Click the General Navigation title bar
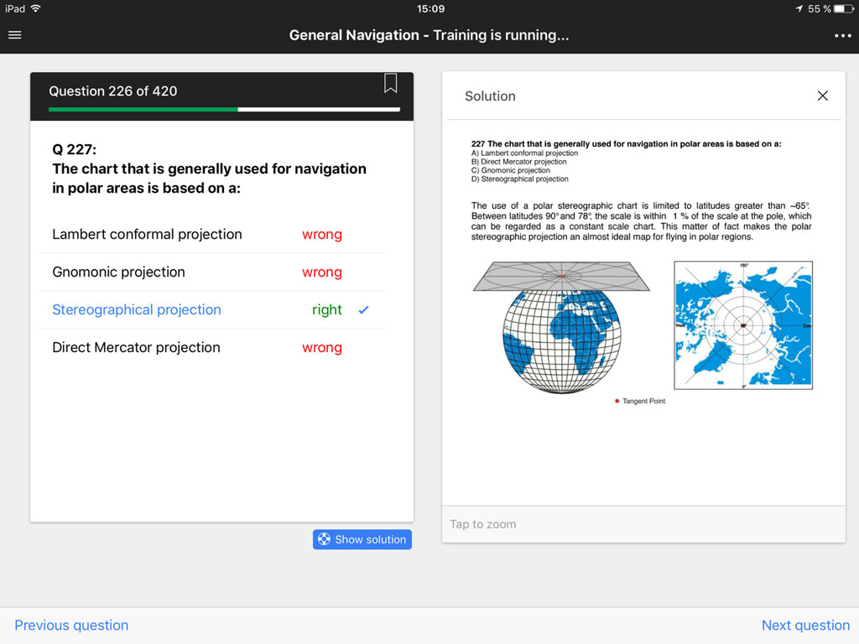The height and width of the screenshot is (644, 859). tap(429, 35)
